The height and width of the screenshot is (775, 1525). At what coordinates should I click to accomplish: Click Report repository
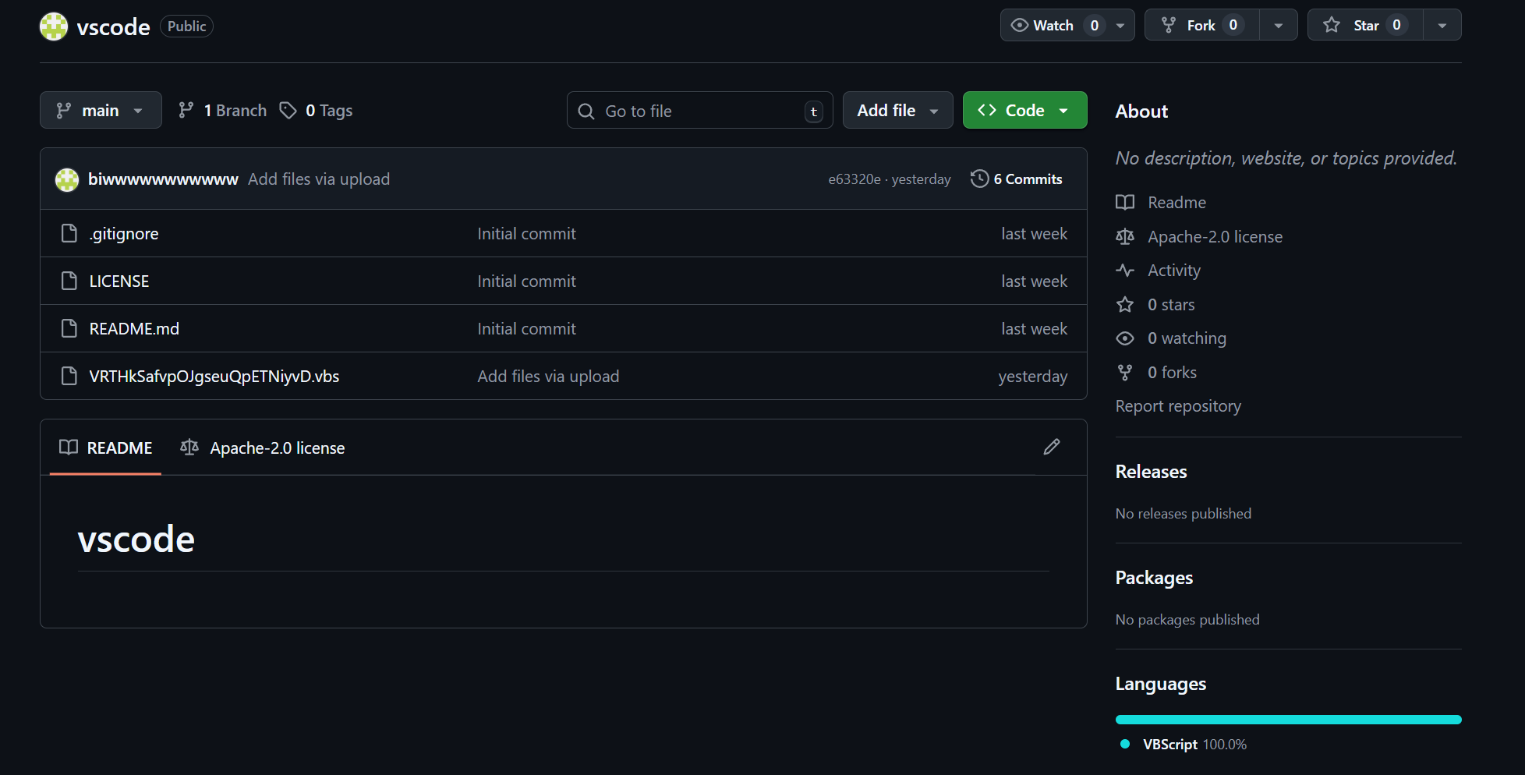click(1178, 405)
